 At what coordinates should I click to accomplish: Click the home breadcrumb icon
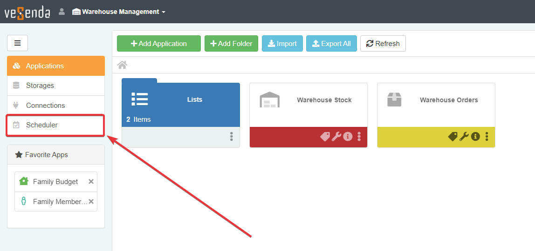[x=122, y=65]
